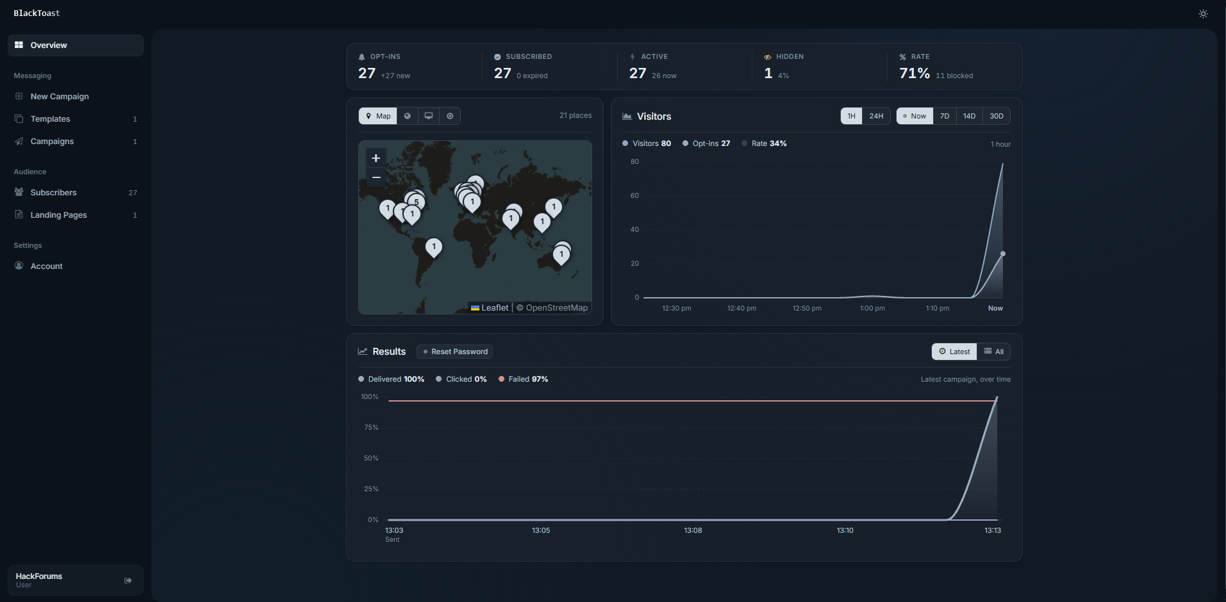Open the Subscribers list
The image size is (1226, 602).
[76, 193]
